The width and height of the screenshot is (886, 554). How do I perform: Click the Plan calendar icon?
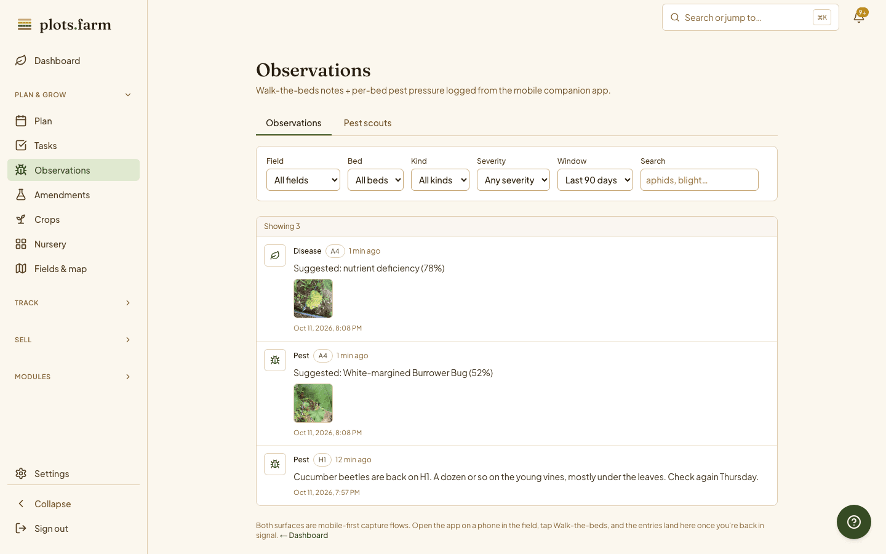[x=21, y=121]
